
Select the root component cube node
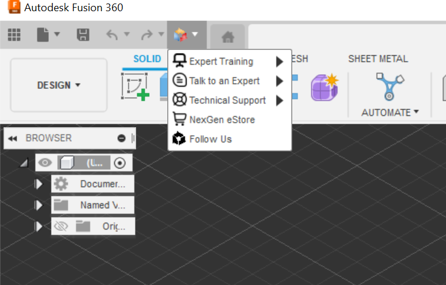(84, 163)
